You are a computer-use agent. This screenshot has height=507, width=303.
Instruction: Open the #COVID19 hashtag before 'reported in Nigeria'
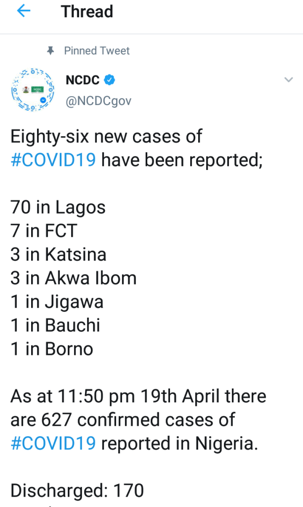click(x=53, y=443)
